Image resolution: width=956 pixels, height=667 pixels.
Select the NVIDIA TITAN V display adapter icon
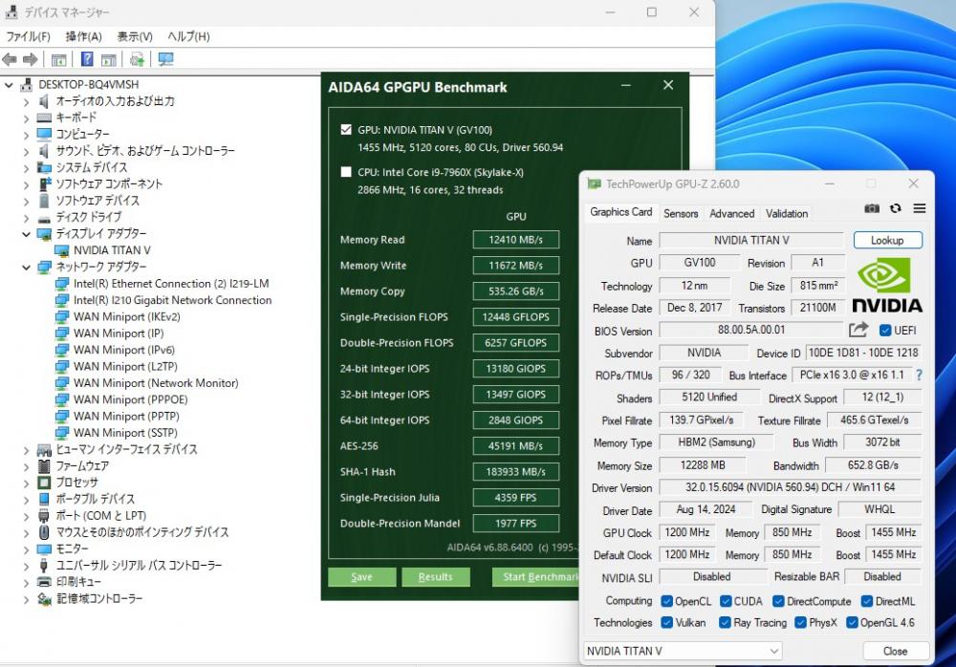(x=61, y=250)
